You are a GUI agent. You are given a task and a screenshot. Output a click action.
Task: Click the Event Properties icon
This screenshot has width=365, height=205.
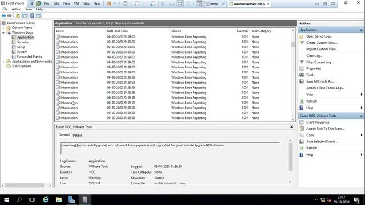[302, 122]
